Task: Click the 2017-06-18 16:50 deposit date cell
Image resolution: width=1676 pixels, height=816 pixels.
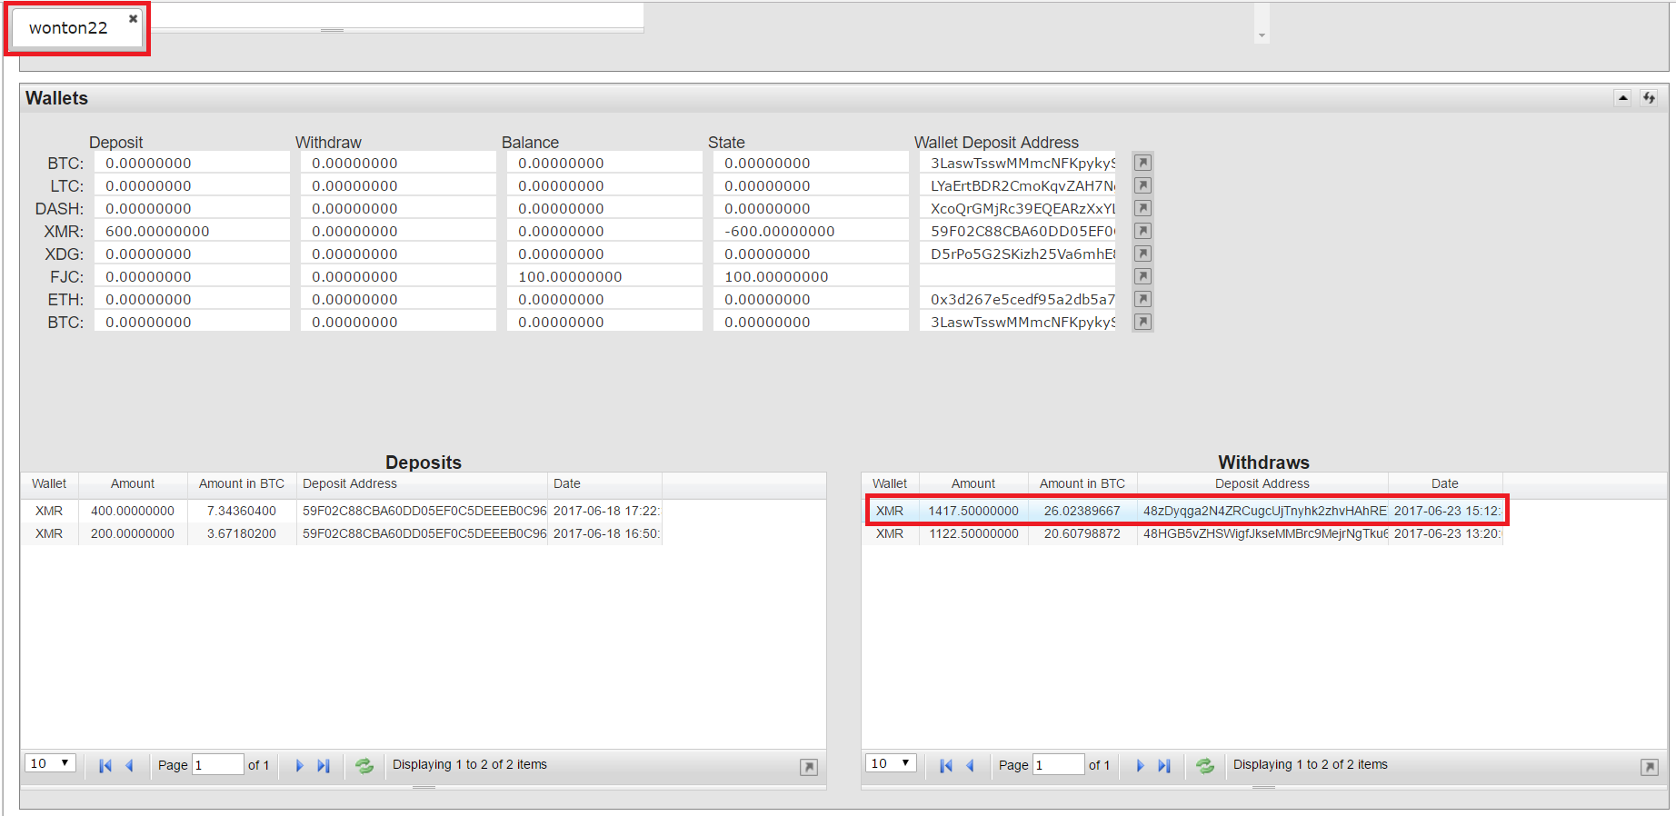Action: tap(605, 533)
